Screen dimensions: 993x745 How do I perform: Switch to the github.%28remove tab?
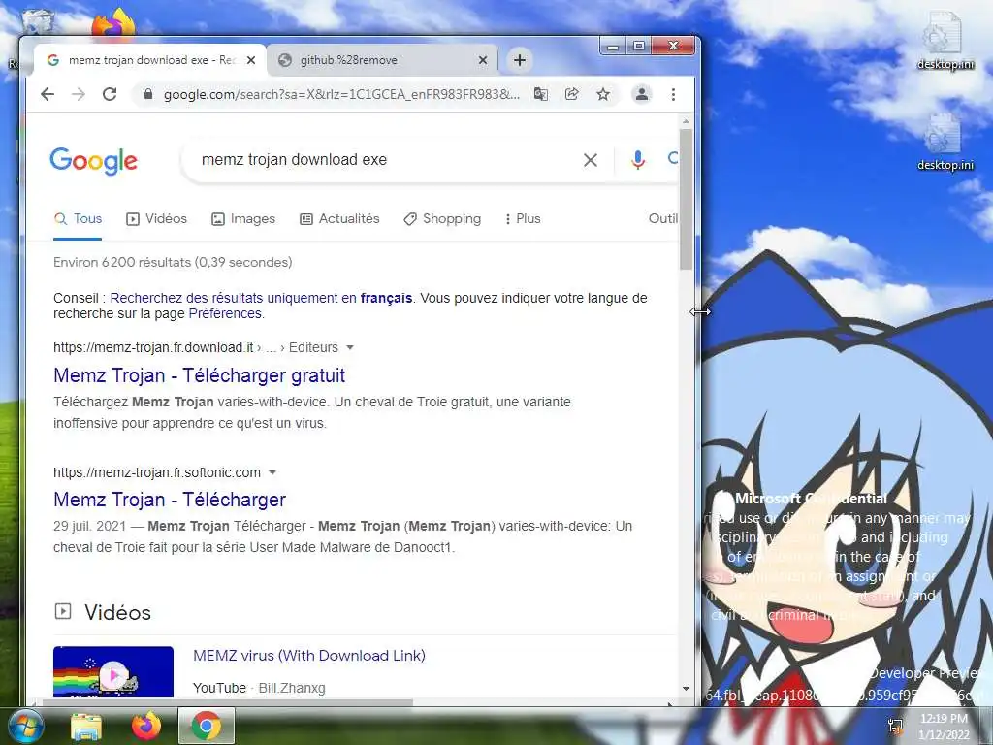click(382, 60)
